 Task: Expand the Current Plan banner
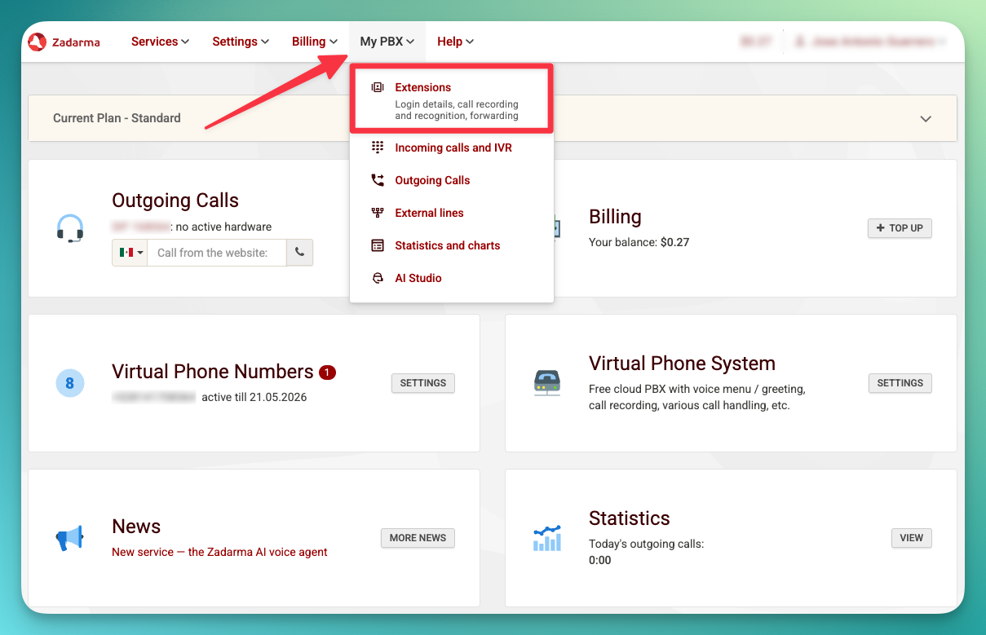click(926, 118)
